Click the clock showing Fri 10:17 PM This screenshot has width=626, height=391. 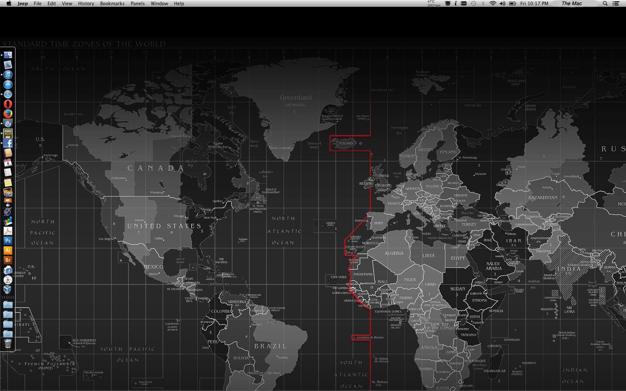tap(534, 3)
